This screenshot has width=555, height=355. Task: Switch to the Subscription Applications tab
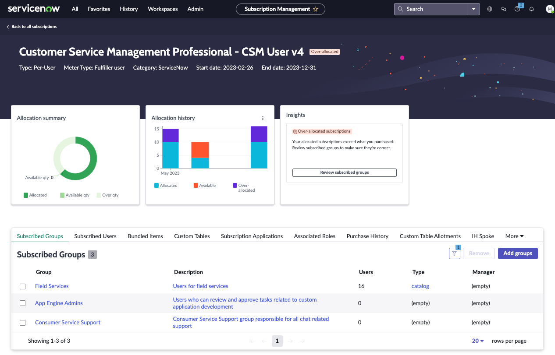point(252,236)
